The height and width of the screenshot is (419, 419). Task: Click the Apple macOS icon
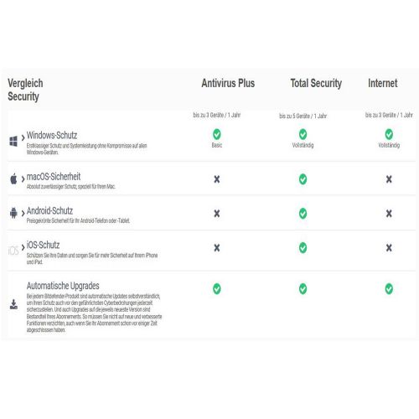pos(13,178)
